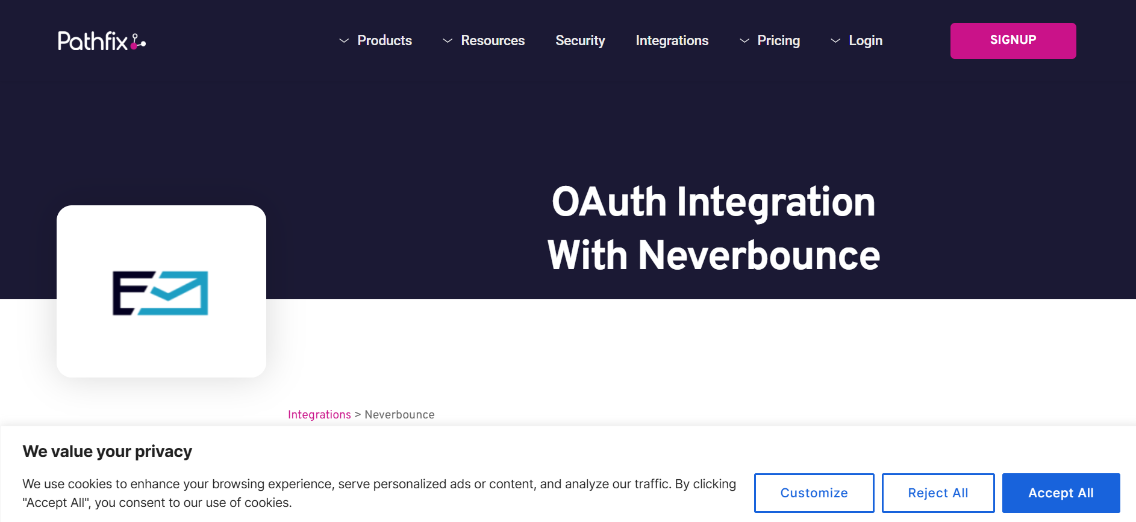Screen dimensions: 1136x522
Task: Click the Neverbounce envelope logo
Action: coord(160,293)
